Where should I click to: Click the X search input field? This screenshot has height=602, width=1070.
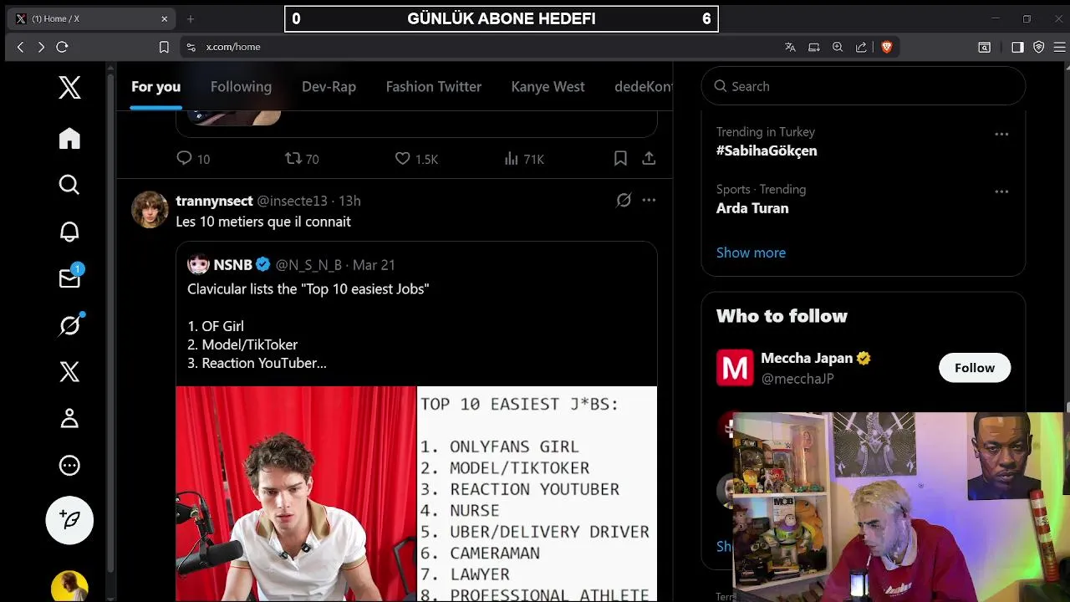(x=863, y=86)
